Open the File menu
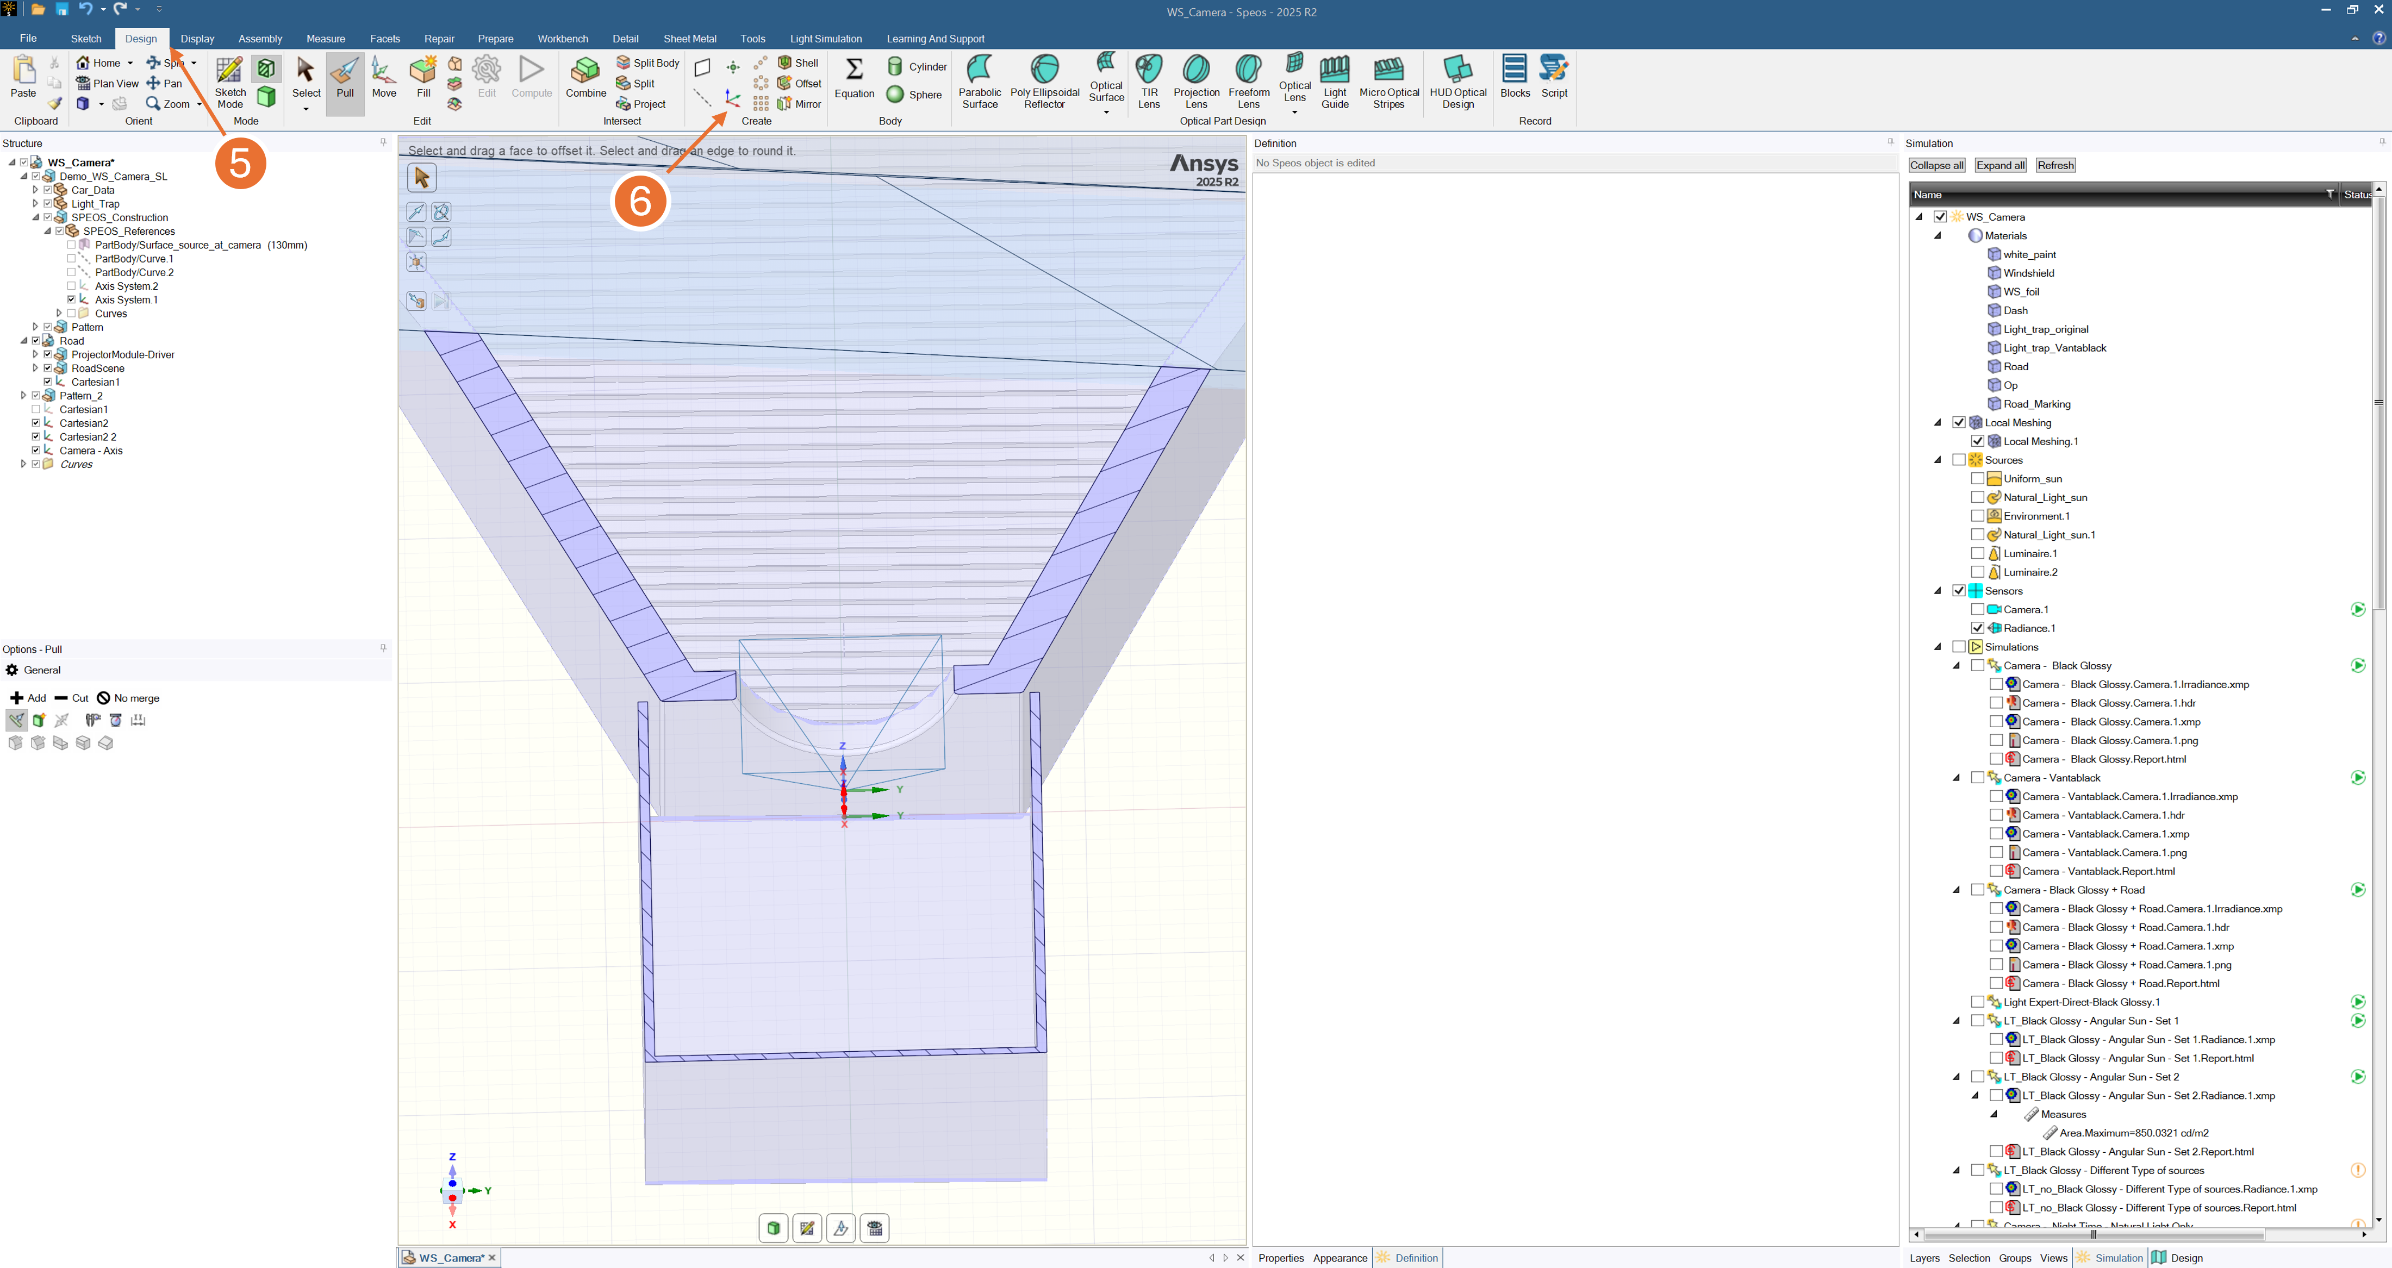This screenshot has width=2392, height=1268. pyautogui.click(x=28, y=39)
